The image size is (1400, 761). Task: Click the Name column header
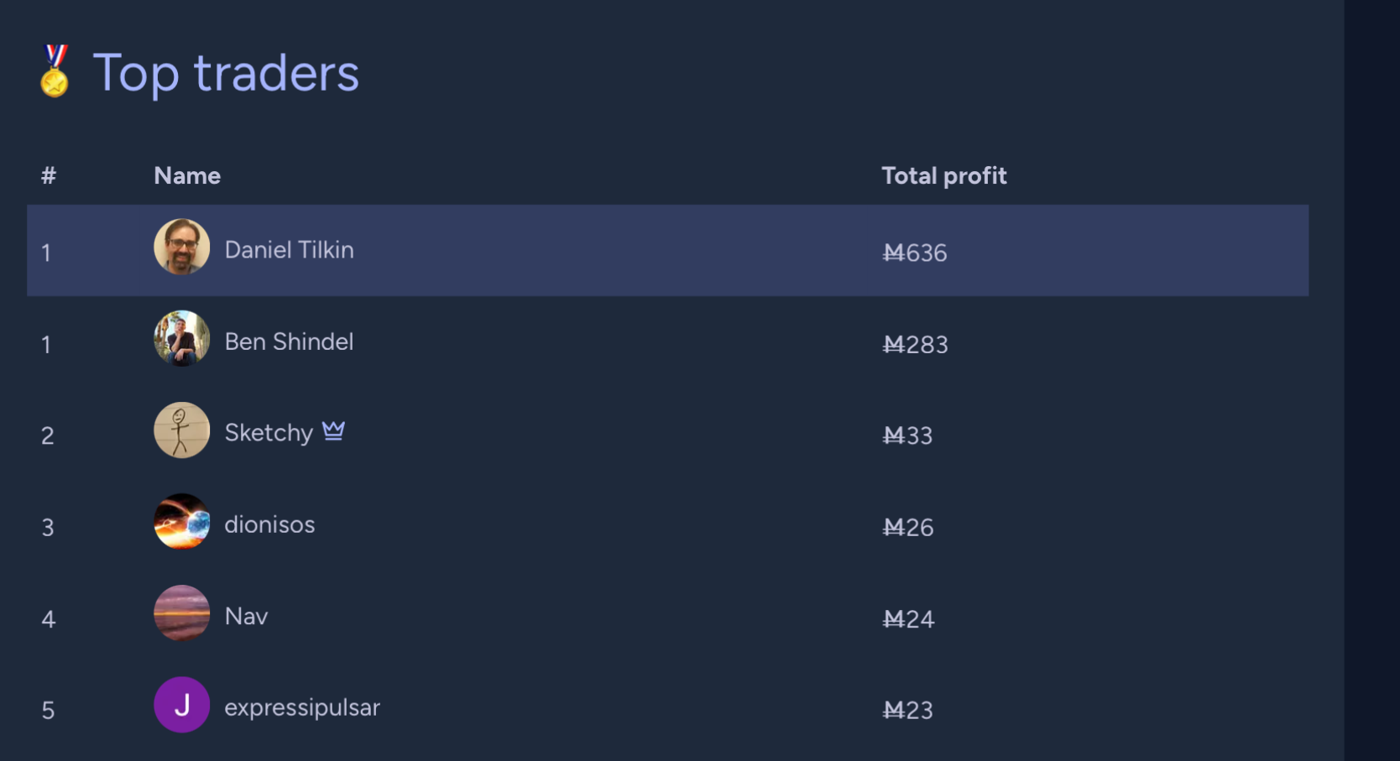[x=187, y=175]
